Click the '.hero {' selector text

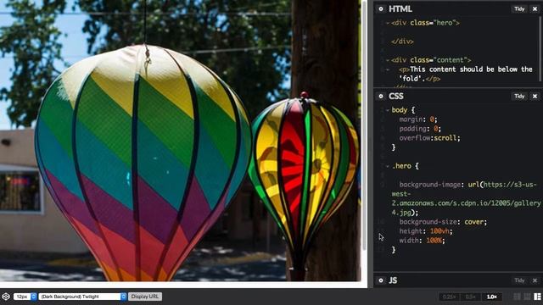point(406,166)
